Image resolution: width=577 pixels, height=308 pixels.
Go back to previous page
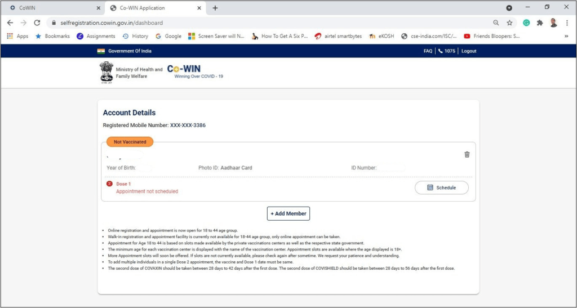click(x=10, y=23)
